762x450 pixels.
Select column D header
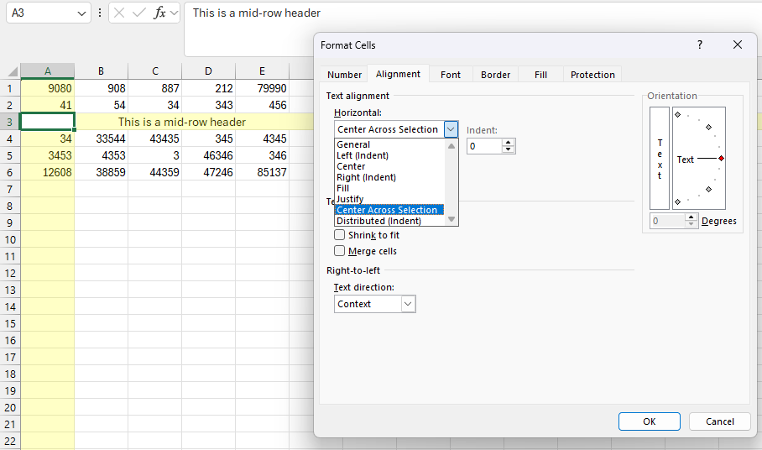tap(208, 71)
